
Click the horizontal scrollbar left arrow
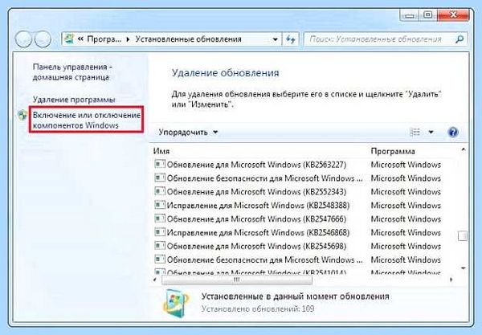coord(155,280)
